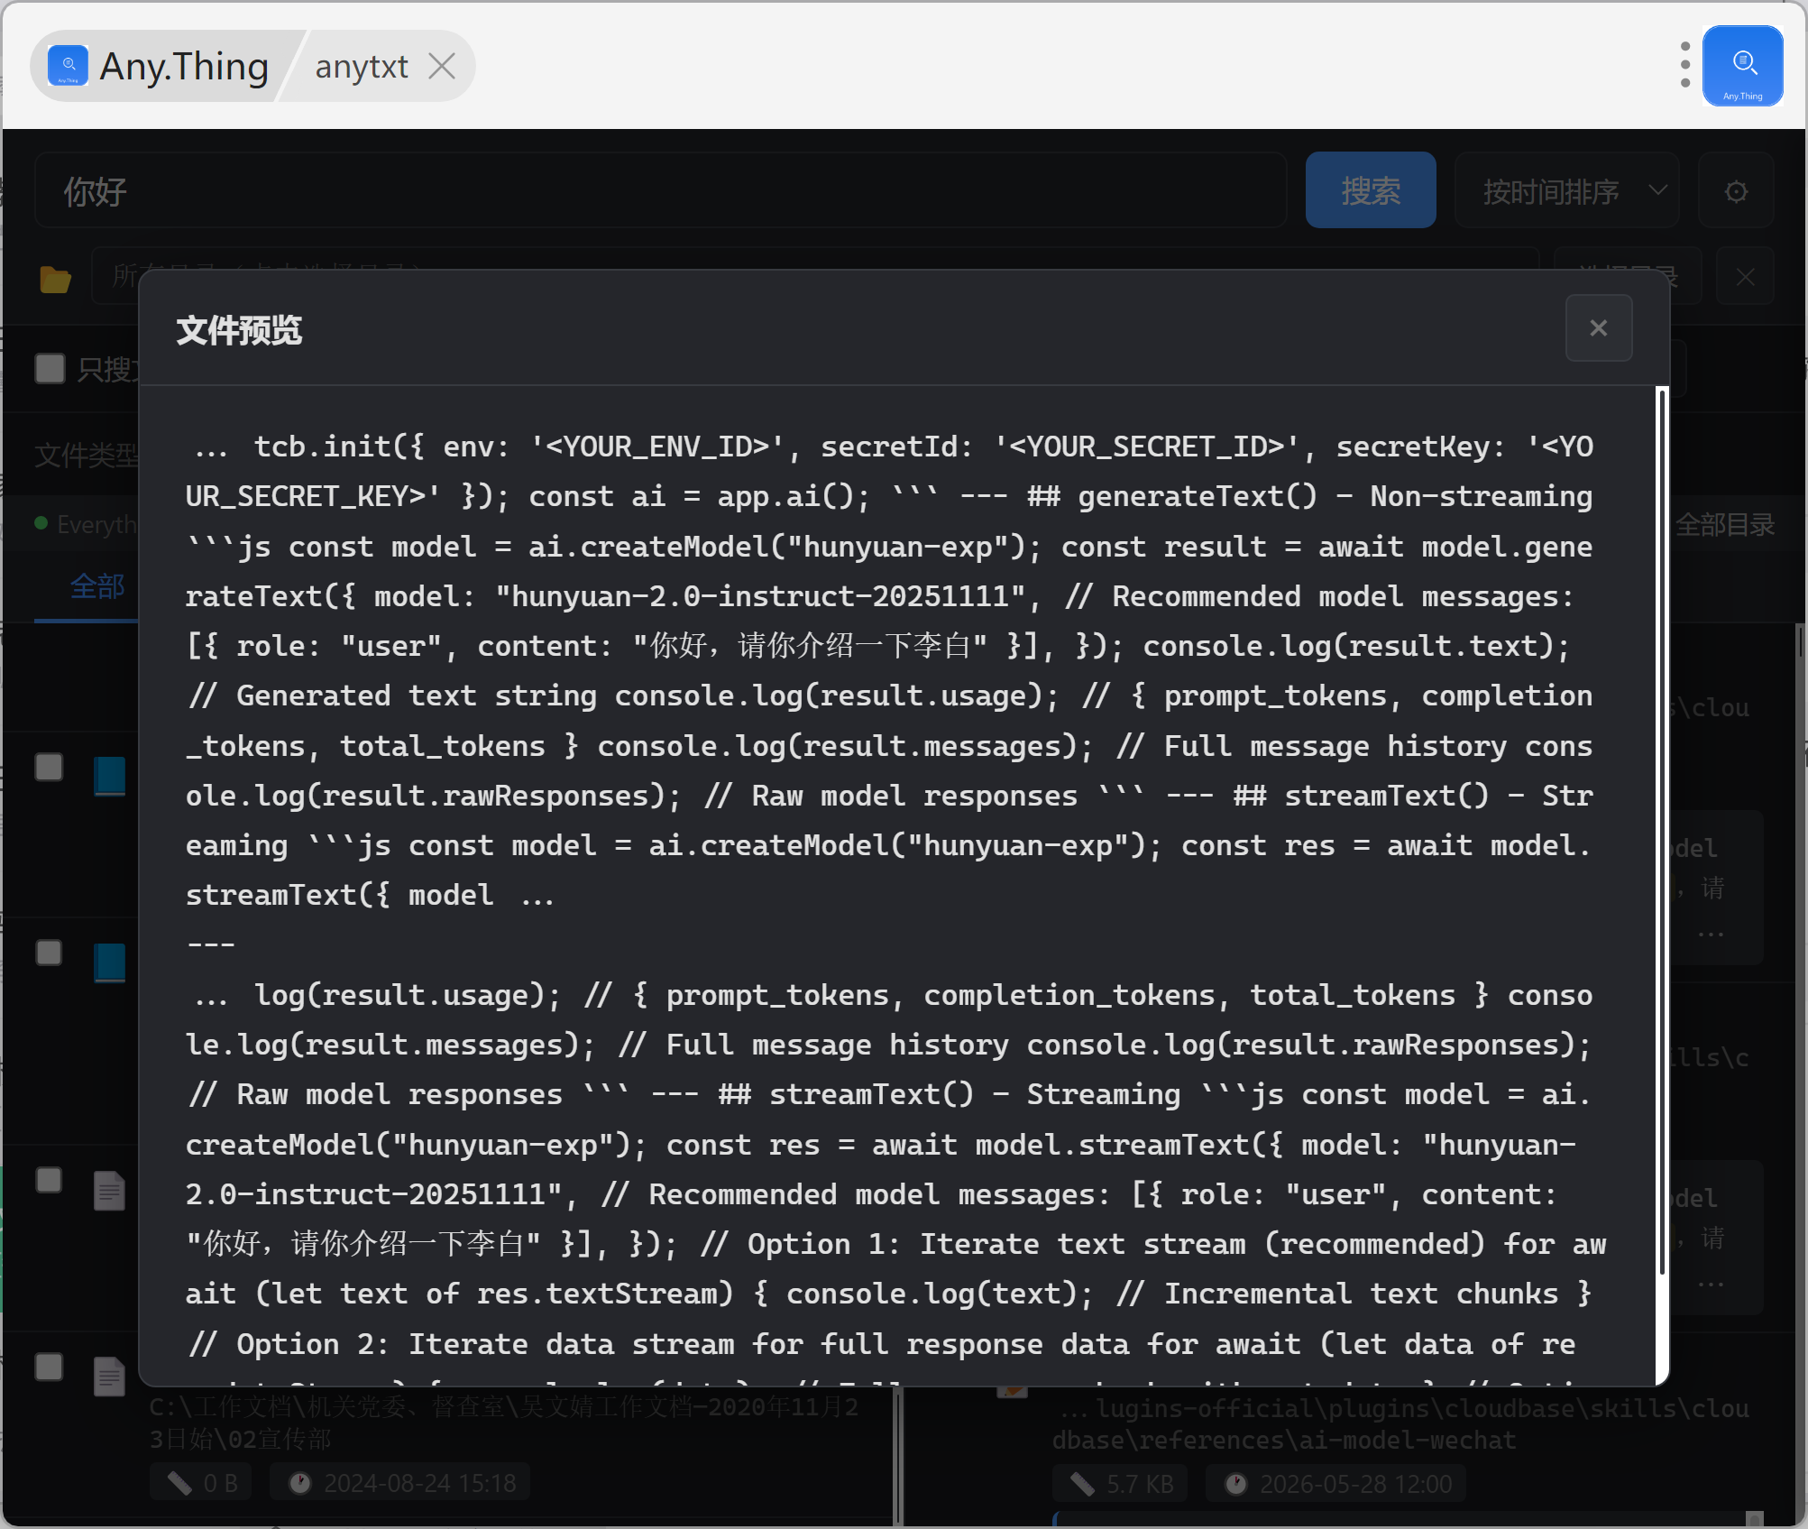Click the 2024-08-24 15:18 date tag
This screenshot has height=1529, width=1808.
(x=400, y=1483)
